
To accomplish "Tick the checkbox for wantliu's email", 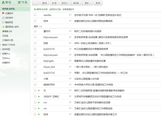I will [35, 15].
